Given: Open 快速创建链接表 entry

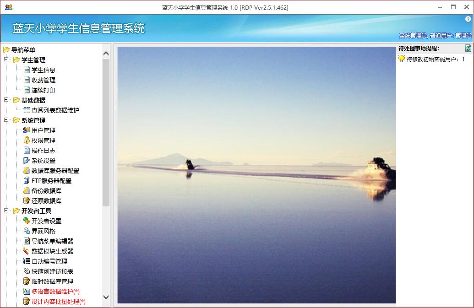Looking at the screenshot, I should tap(53, 271).
